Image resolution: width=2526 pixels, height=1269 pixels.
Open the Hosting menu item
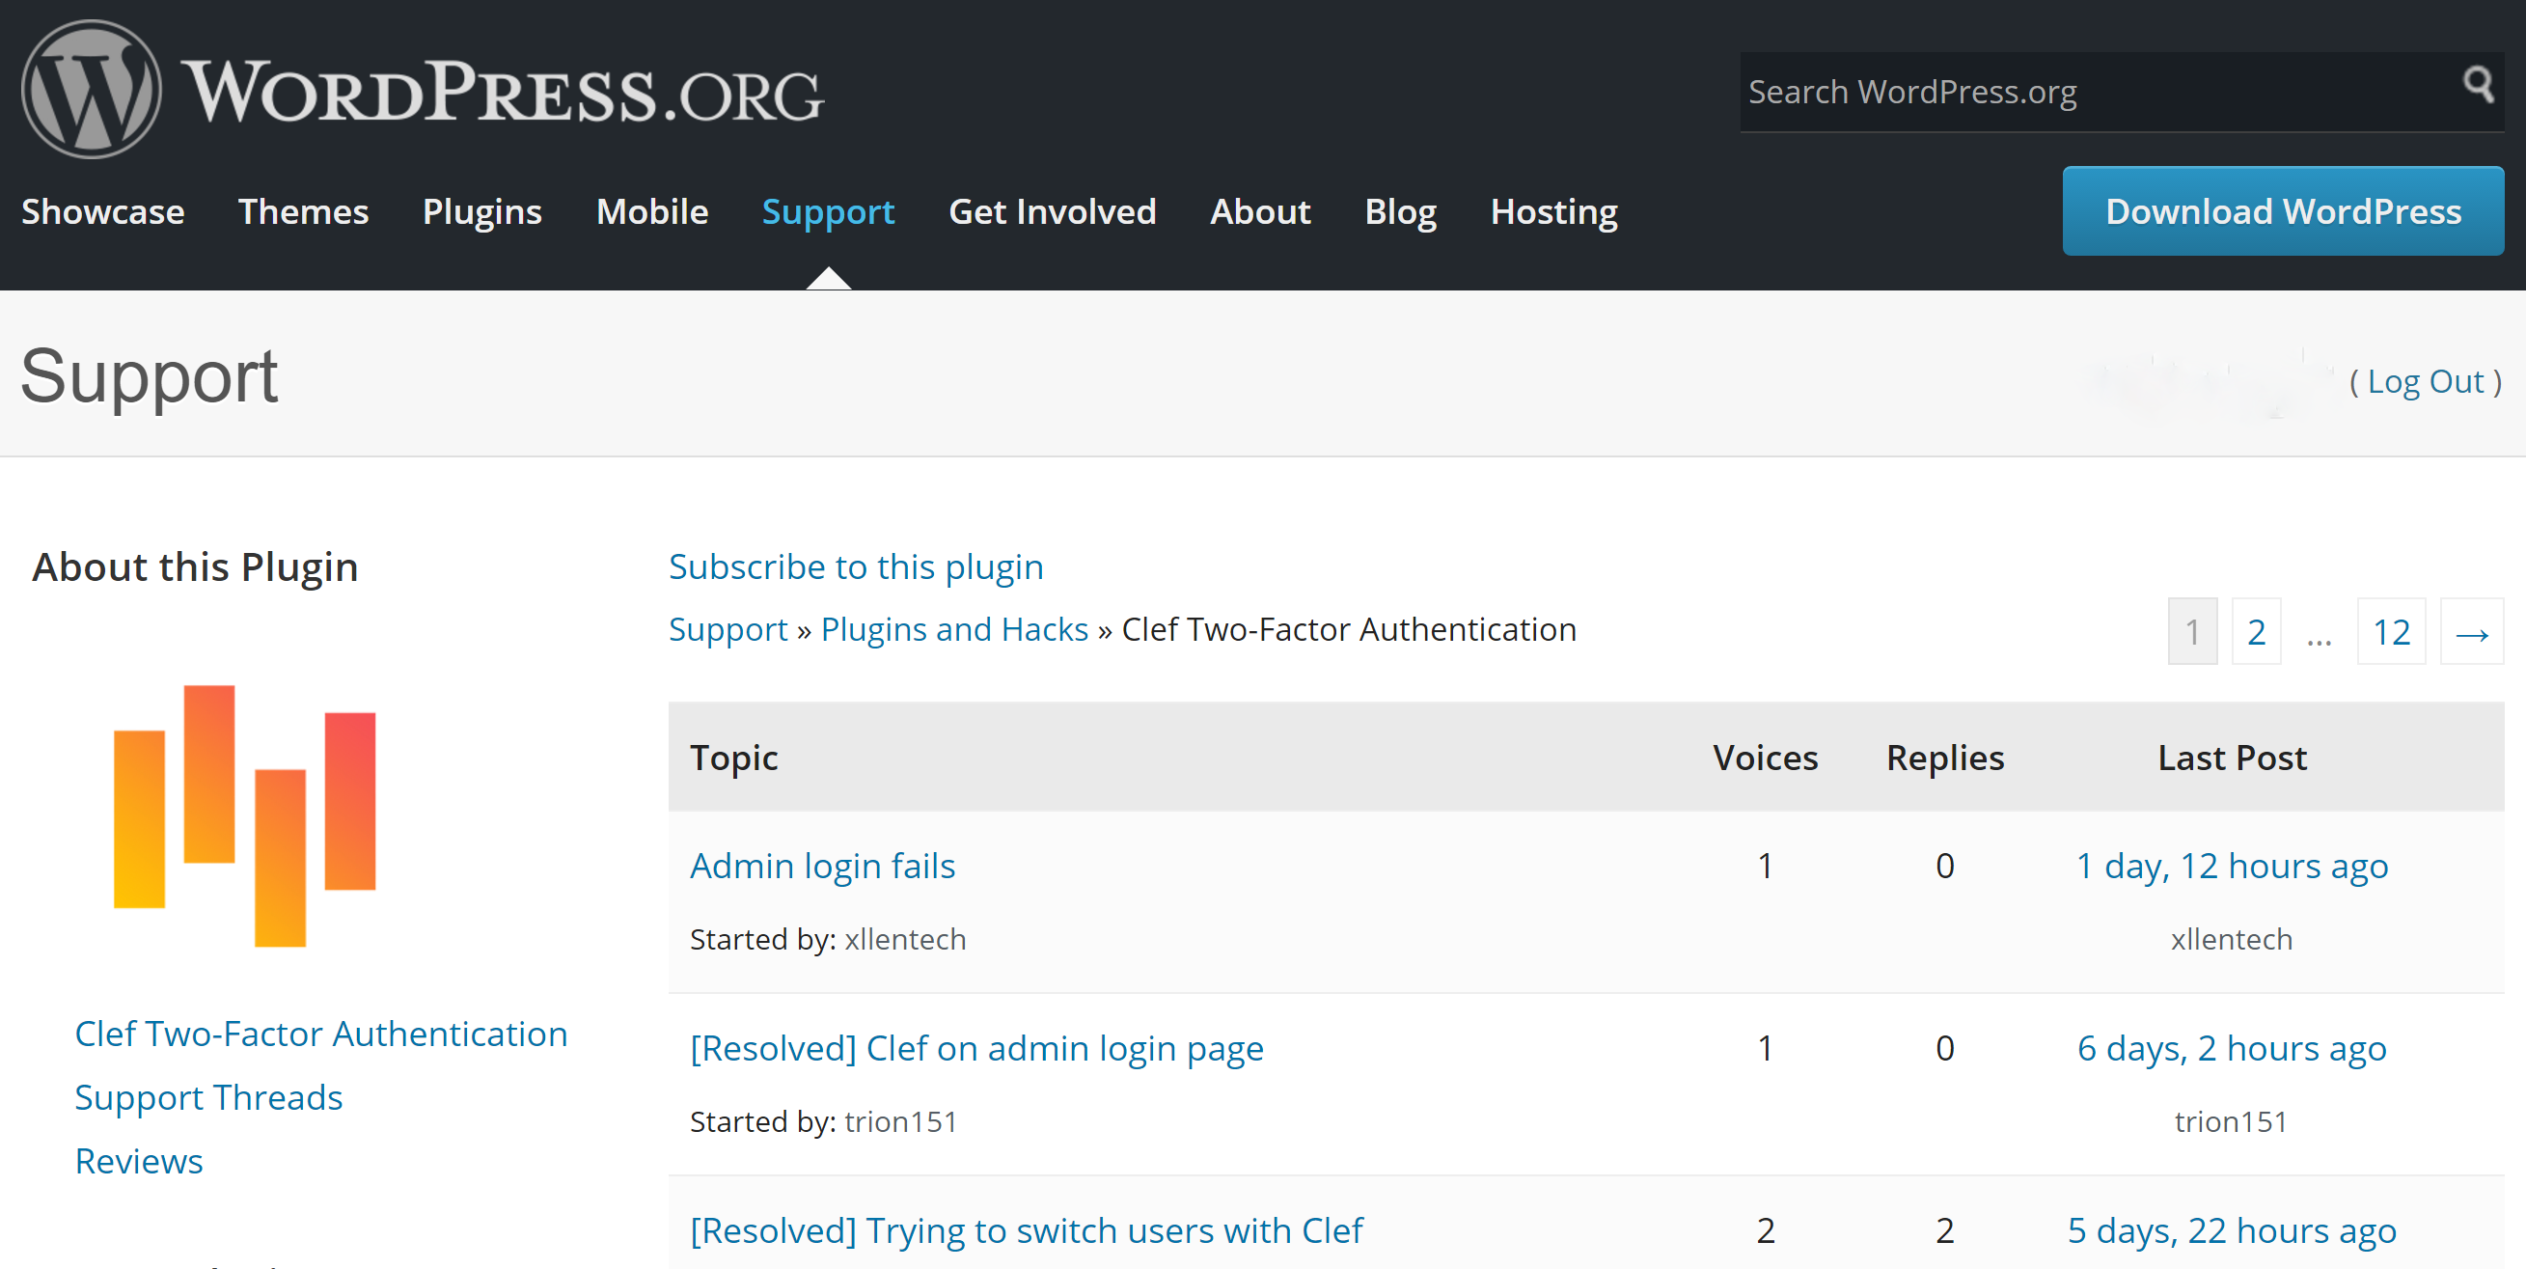1553,212
